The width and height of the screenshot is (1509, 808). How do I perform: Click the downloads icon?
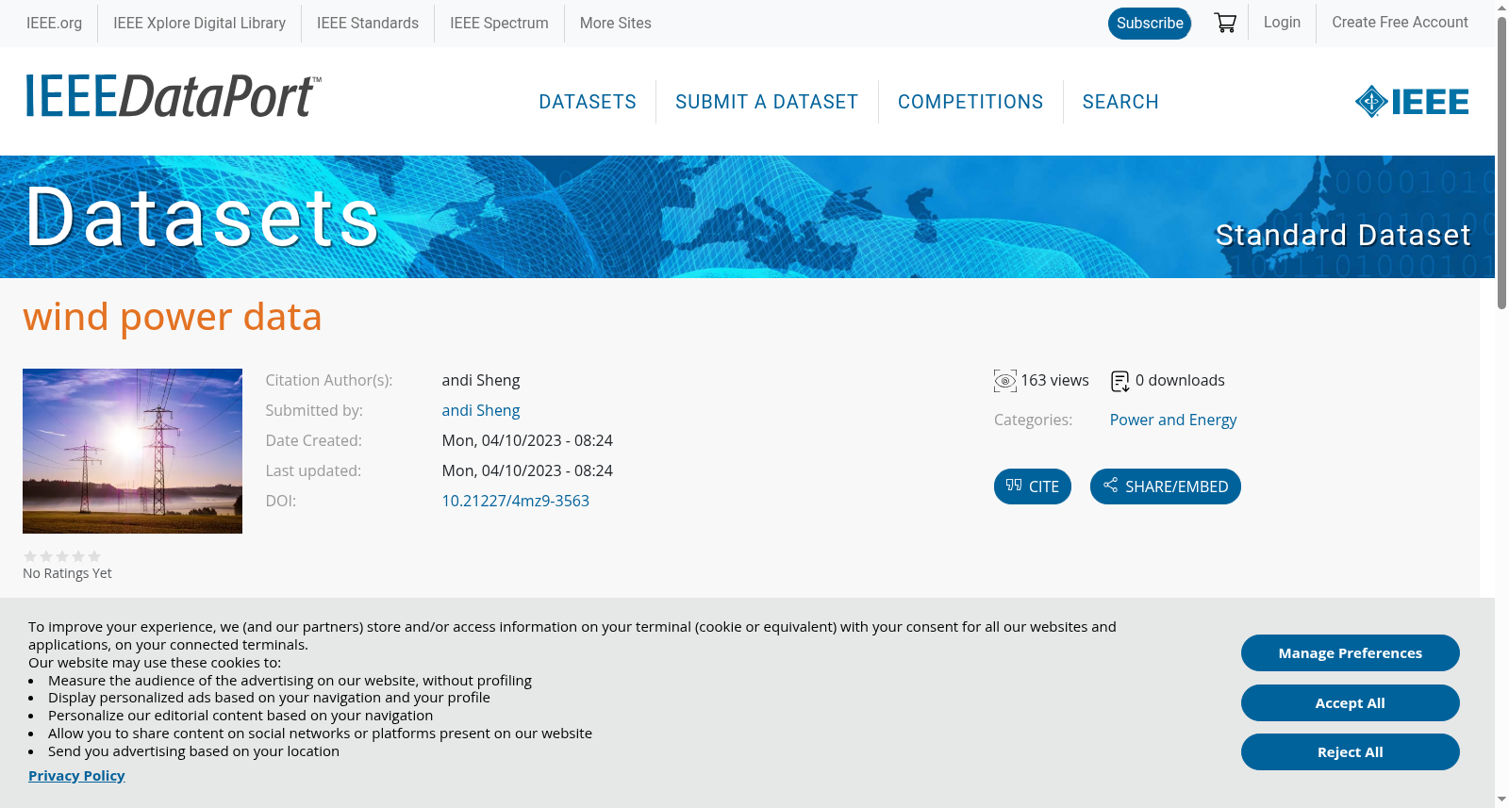tap(1120, 381)
